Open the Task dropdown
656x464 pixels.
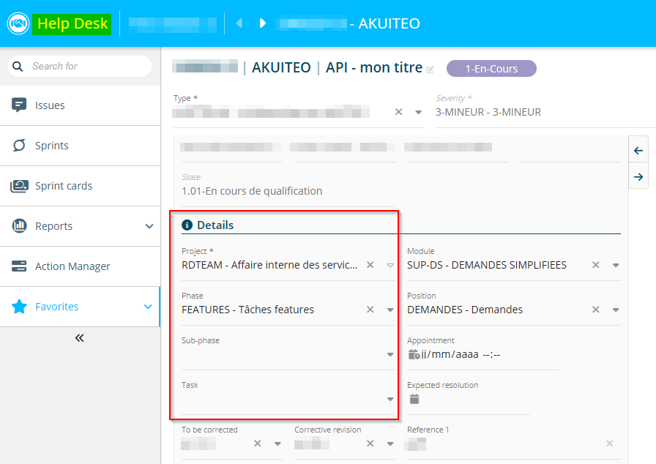[x=390, y=400]
